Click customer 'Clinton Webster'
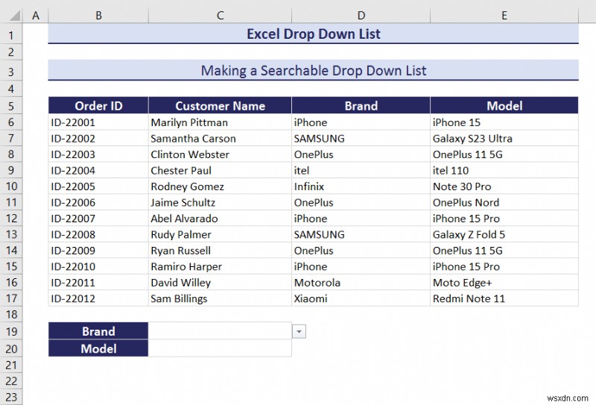This screenshot has width=596, height=405. pyautogui.click(x=220, y=154)
